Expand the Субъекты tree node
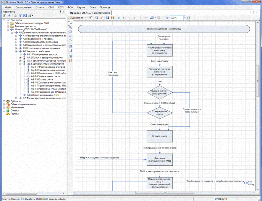This screenshot has width=262, height=201. (4, 101)
